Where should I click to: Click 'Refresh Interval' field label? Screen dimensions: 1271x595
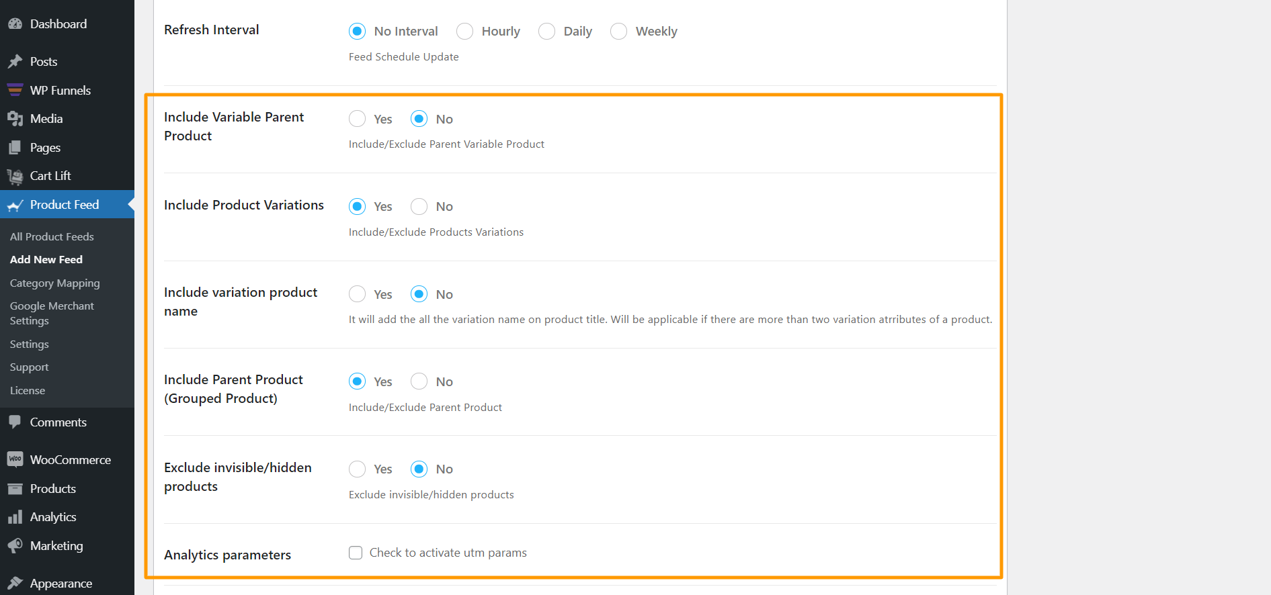(211, 30)
